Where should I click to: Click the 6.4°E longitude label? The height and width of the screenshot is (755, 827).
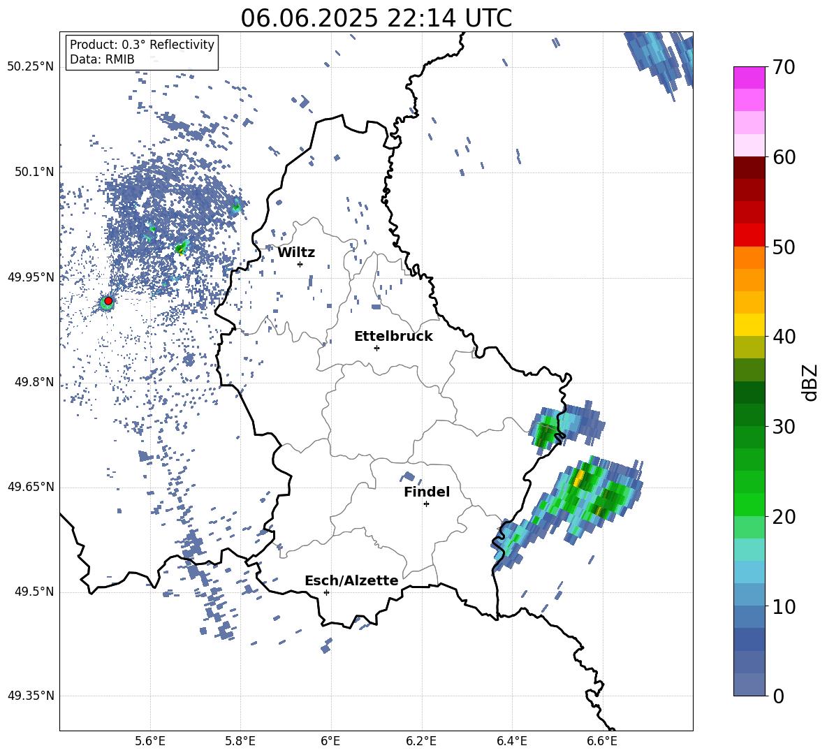click(511, 741)
